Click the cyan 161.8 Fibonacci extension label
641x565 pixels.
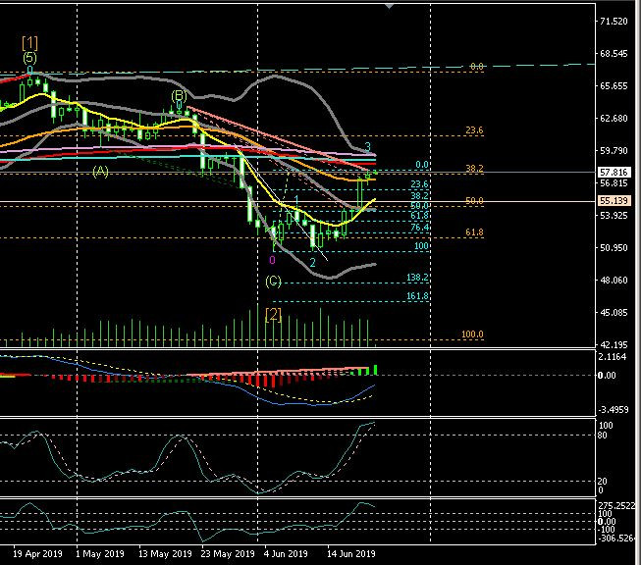(419, 295)
